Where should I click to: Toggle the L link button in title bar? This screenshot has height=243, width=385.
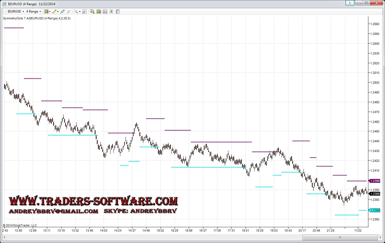pyautogui.click(x=350, y=3)
